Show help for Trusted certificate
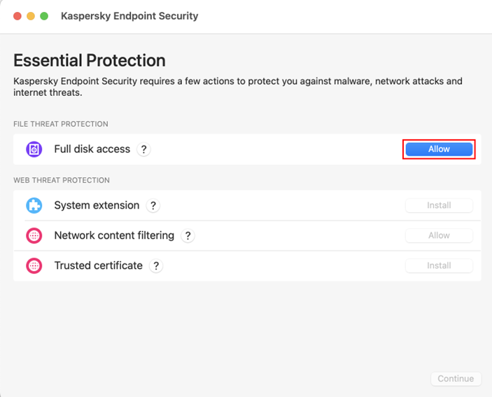492x397 pixels. [156, 266]
